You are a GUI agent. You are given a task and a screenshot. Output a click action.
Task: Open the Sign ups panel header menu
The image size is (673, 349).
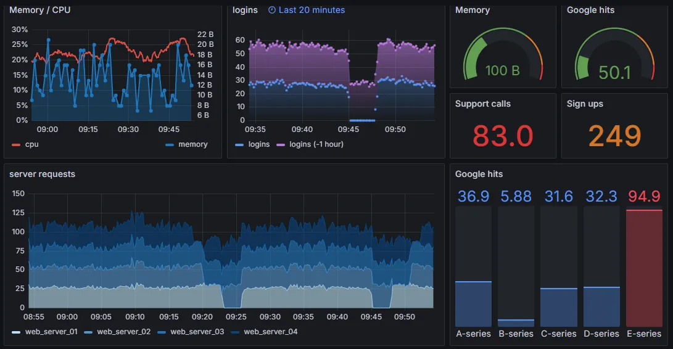click(585, 104)
